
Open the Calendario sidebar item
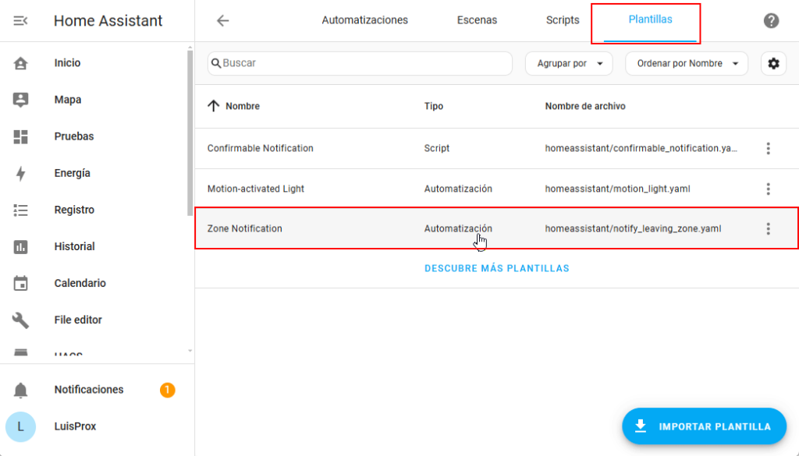(x=80, y=283)
